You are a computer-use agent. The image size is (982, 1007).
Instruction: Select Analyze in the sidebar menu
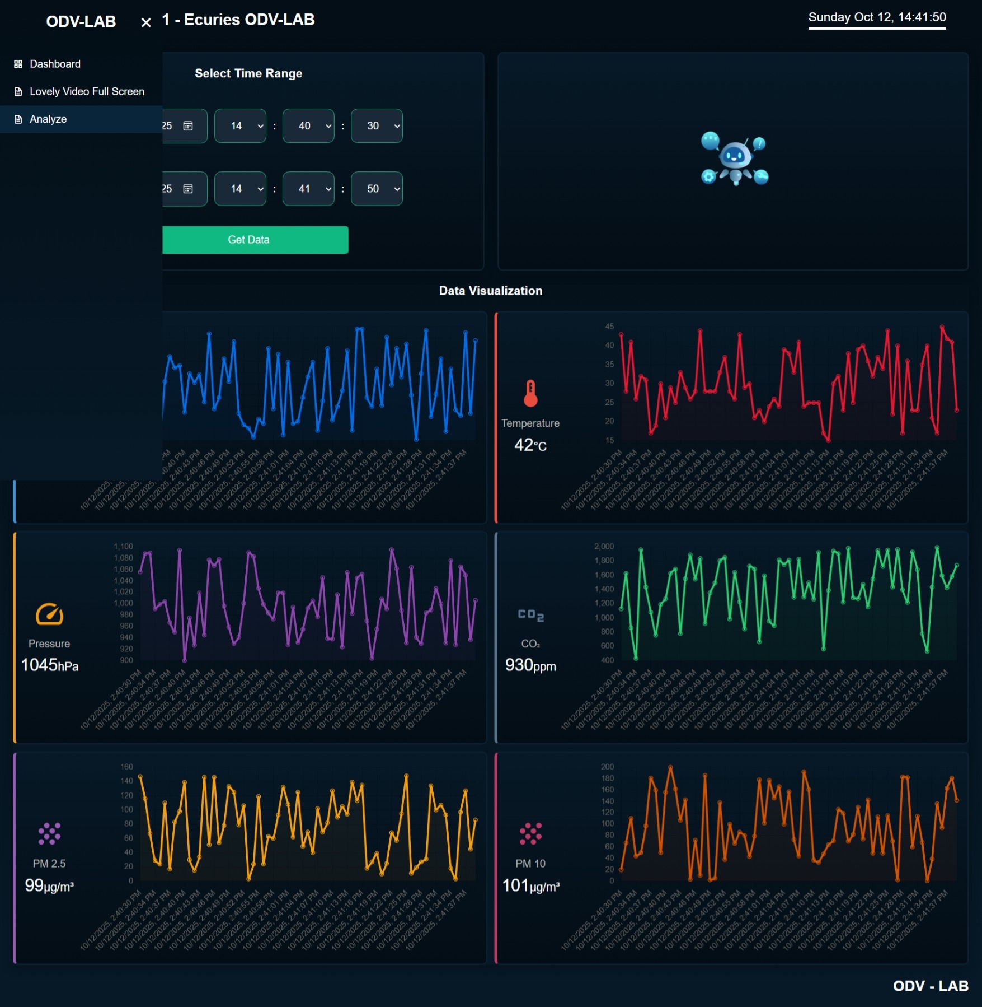pos(48,119)
